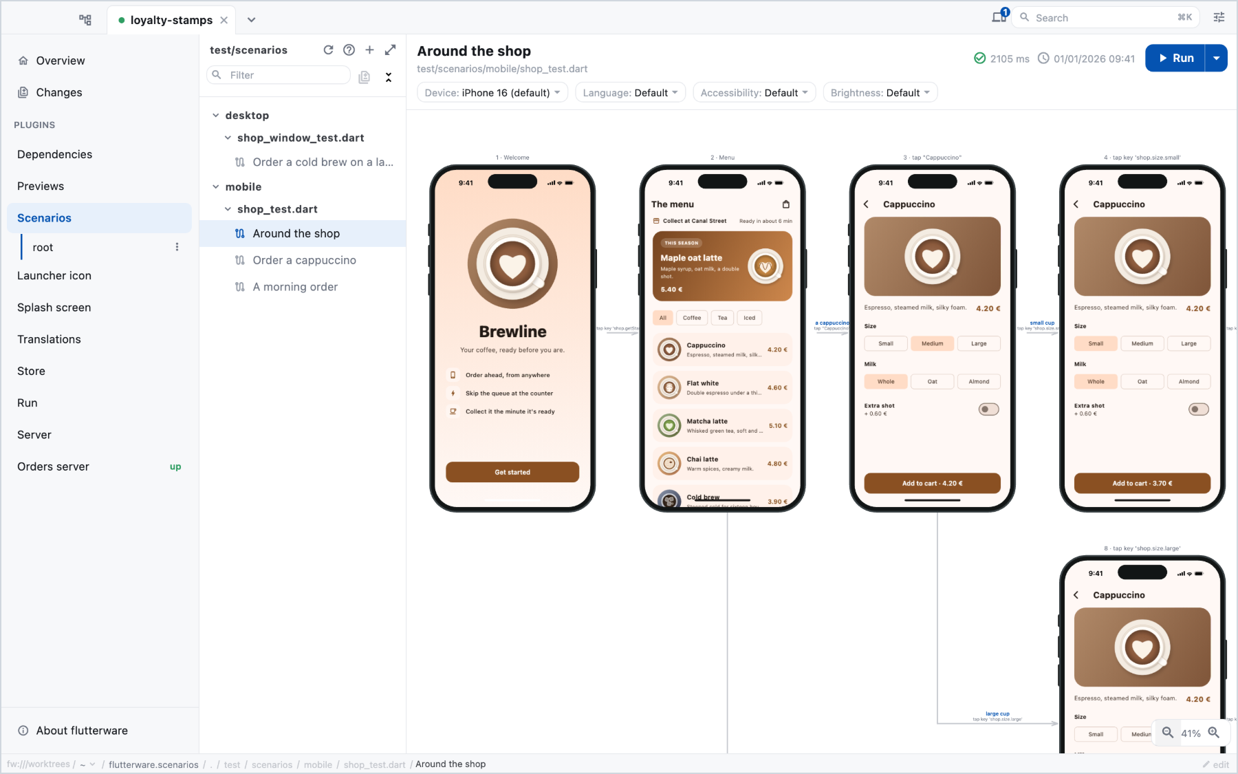
Task: Select the A morning order scenario
Action: 303,287
